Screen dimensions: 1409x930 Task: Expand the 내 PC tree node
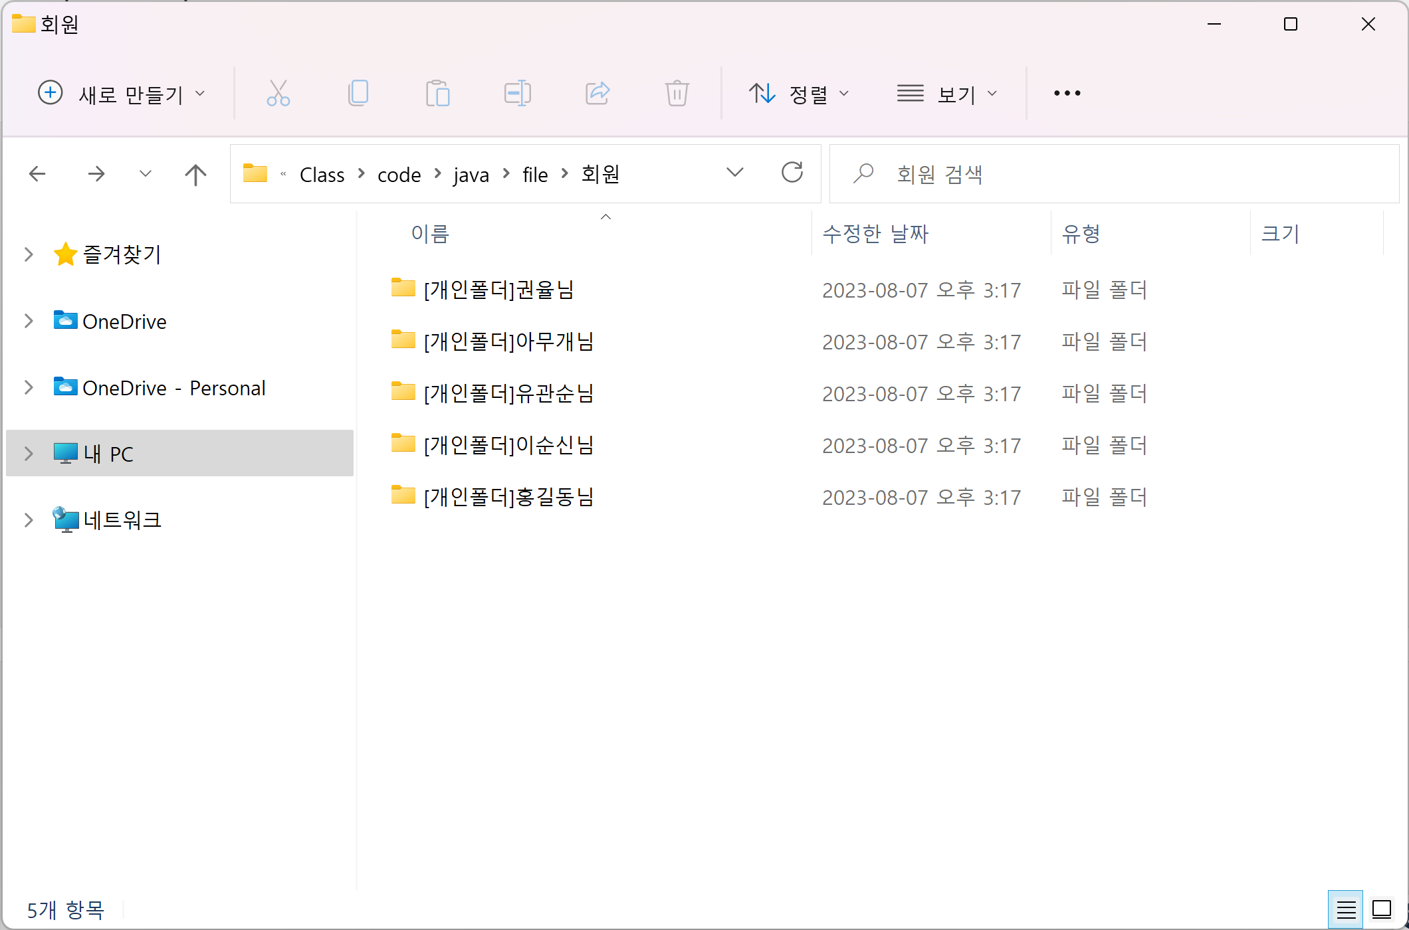(29, 454)
